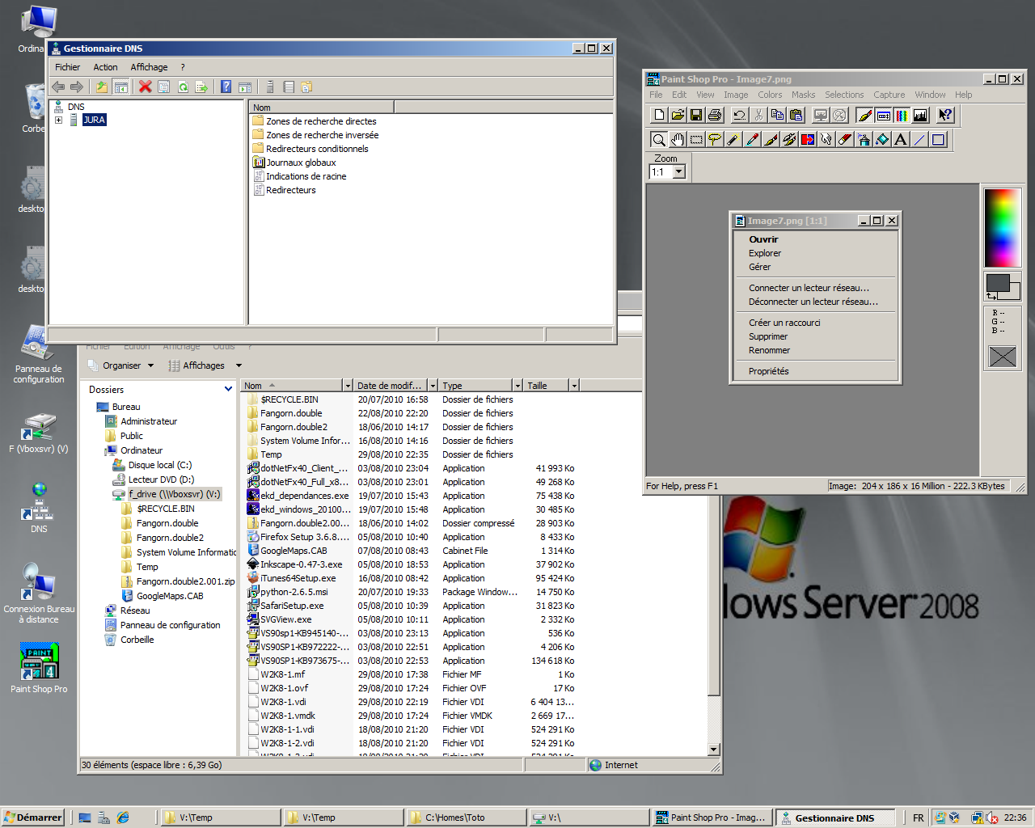The image size is (1035, 828).
Task: Select Disque local (C:) in folder tree
Action: tap(159, 465)
